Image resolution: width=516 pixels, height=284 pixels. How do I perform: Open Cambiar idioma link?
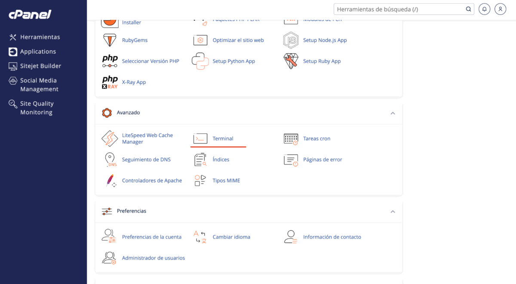click(231, 237)
